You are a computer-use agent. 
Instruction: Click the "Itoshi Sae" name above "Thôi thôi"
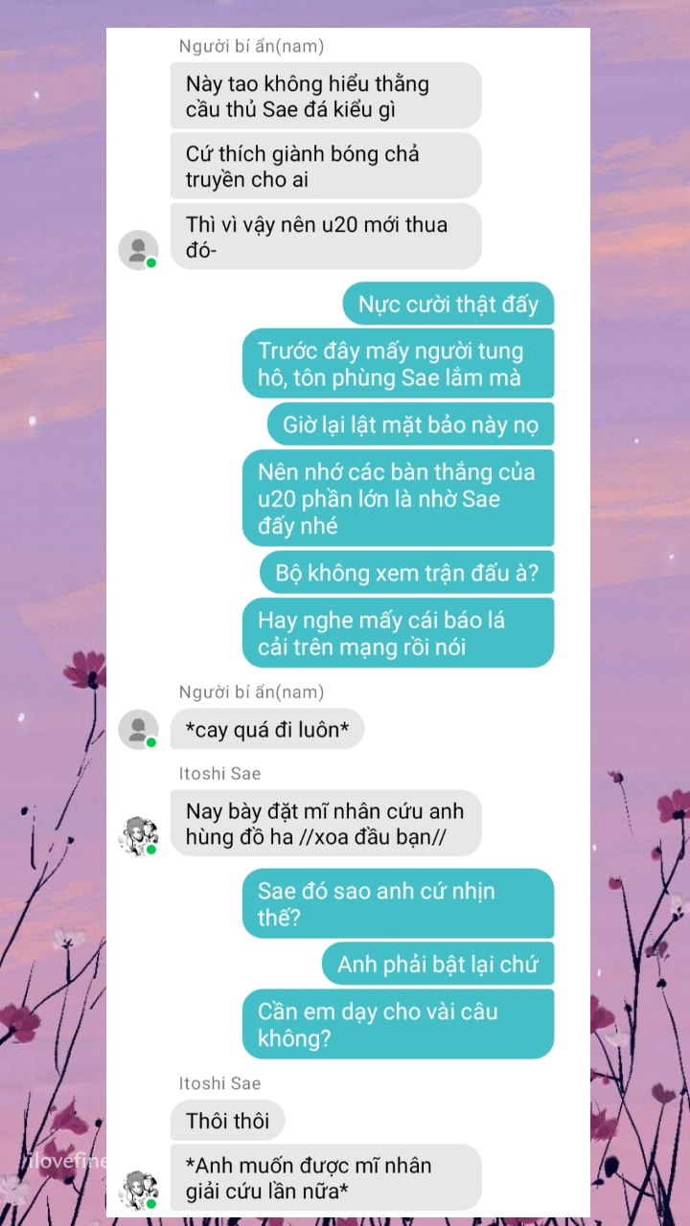[219, 1083]
